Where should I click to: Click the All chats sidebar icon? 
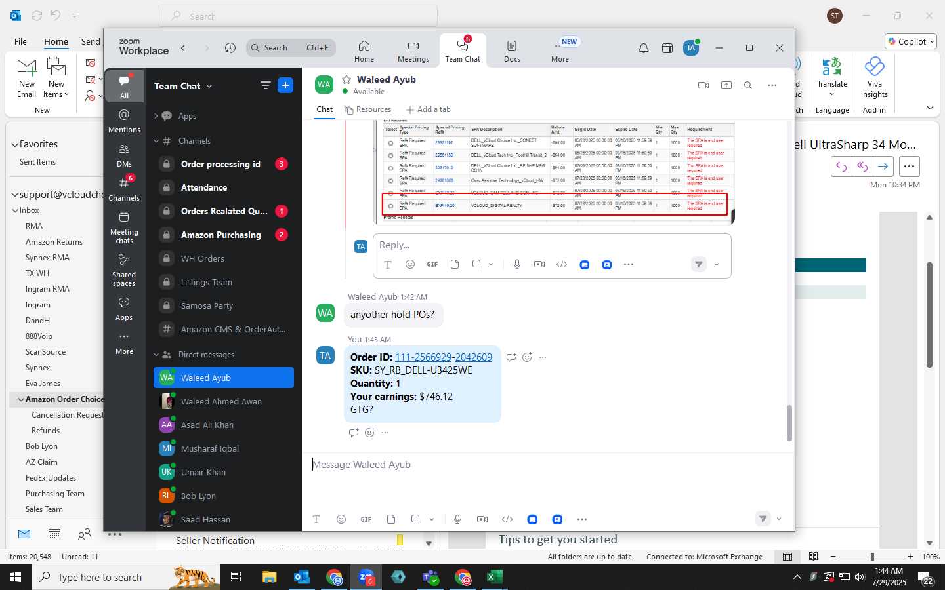124,86
